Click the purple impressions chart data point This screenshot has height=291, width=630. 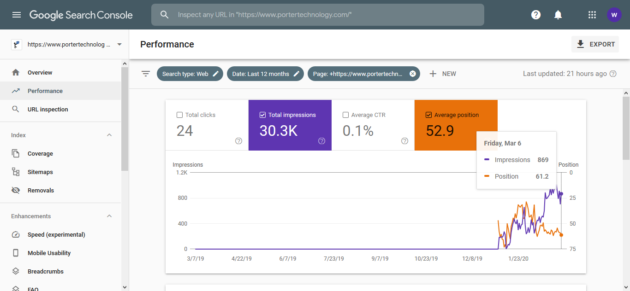(x=561, y=194)
